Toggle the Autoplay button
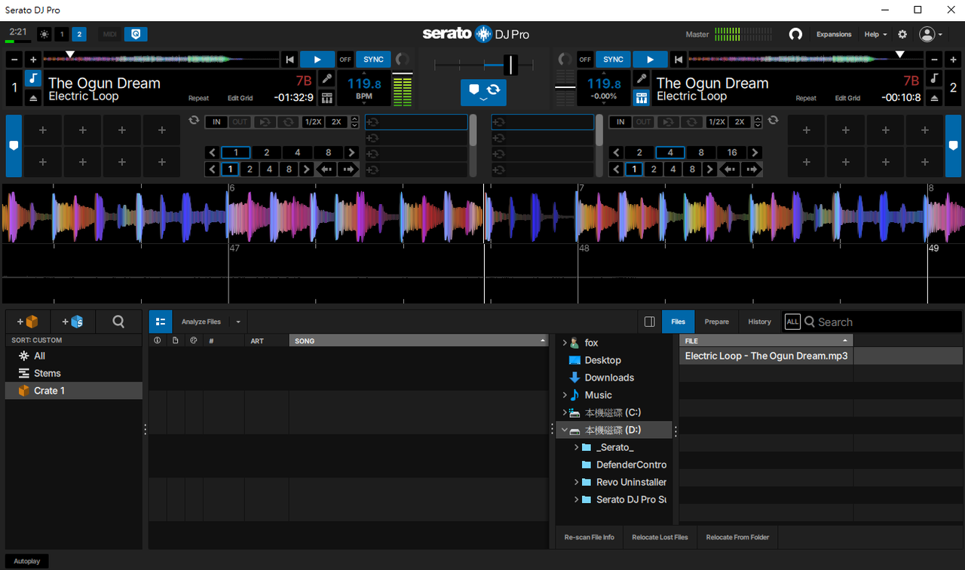This screenshot has width=965, height=570. (x=27, y=561)
